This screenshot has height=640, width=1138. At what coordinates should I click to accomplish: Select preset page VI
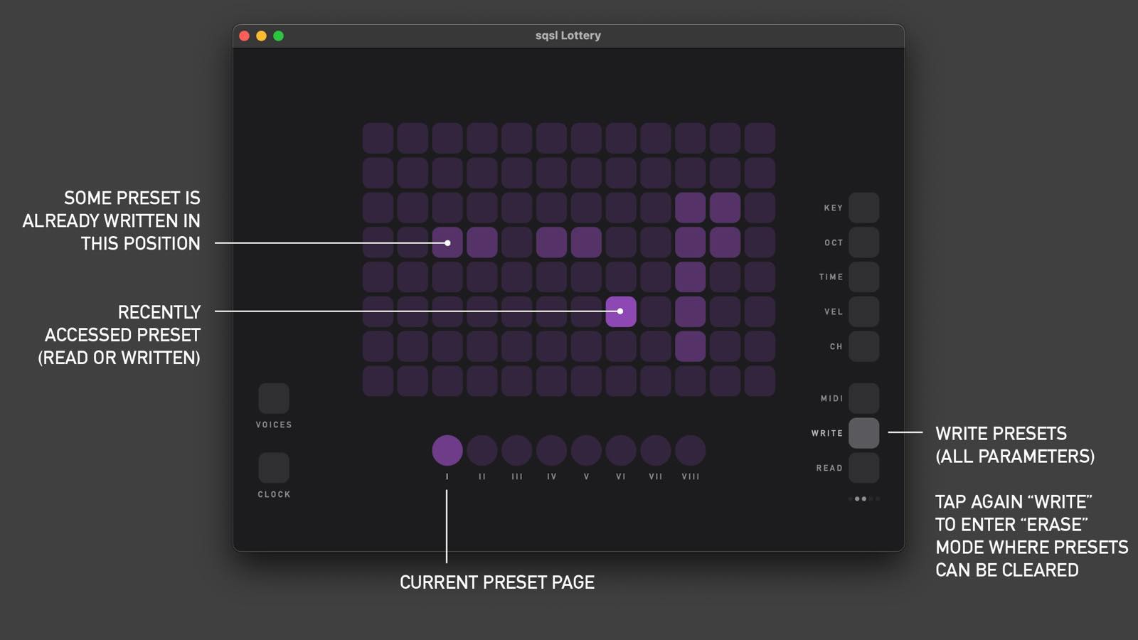621,450
